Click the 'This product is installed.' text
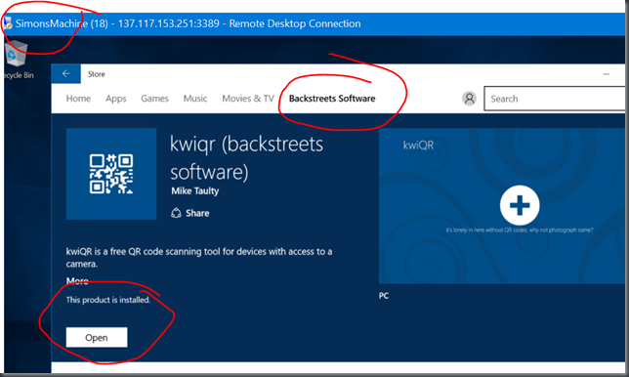Image resolution: width=629 pixels, height=377 pixels. coord(108,300)
